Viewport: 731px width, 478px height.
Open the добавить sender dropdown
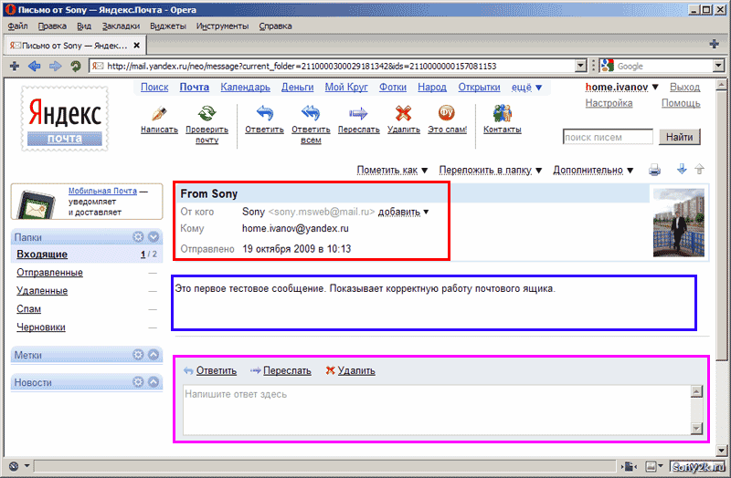pyautogui.click(x=403, y=212)
